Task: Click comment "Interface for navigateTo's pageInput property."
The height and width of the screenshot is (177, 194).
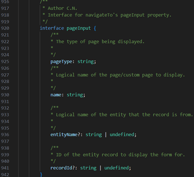Action: click(x=110, y=15)
